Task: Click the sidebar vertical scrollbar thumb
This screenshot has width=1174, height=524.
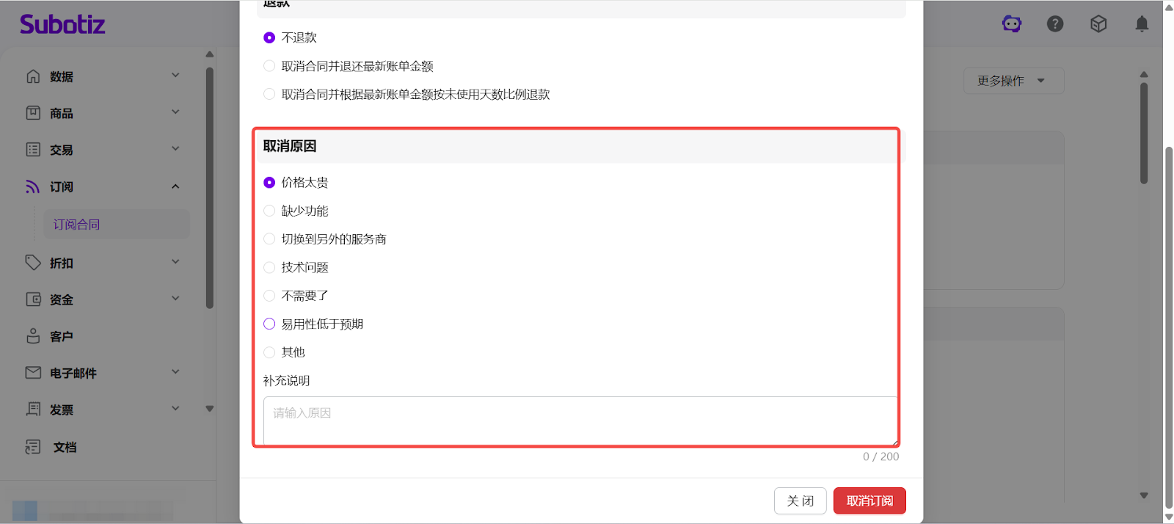Action: click(210, 187)
